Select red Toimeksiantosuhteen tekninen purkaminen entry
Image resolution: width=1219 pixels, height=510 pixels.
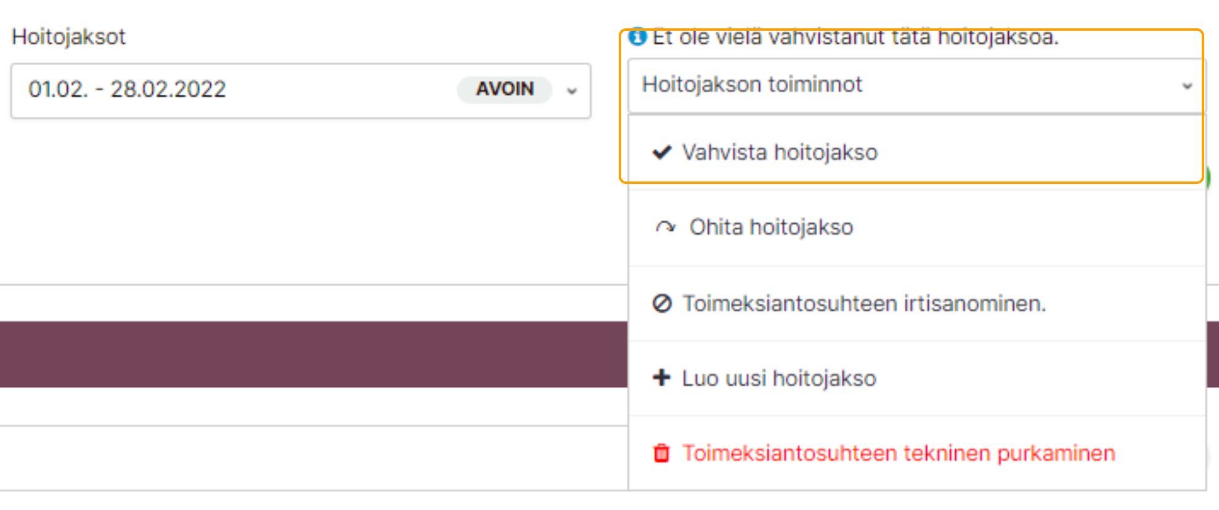click(898, 453)
